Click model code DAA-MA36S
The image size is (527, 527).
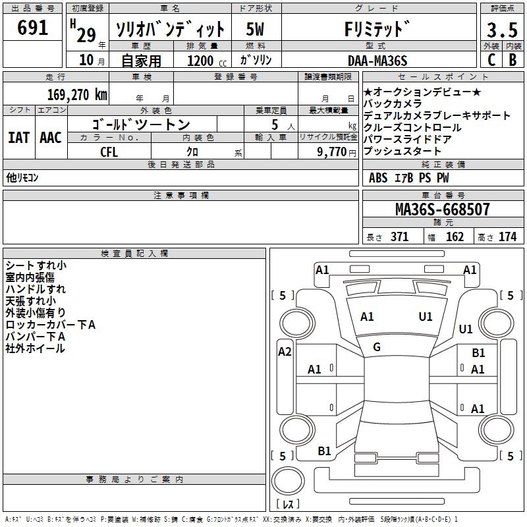pos(377,61)
